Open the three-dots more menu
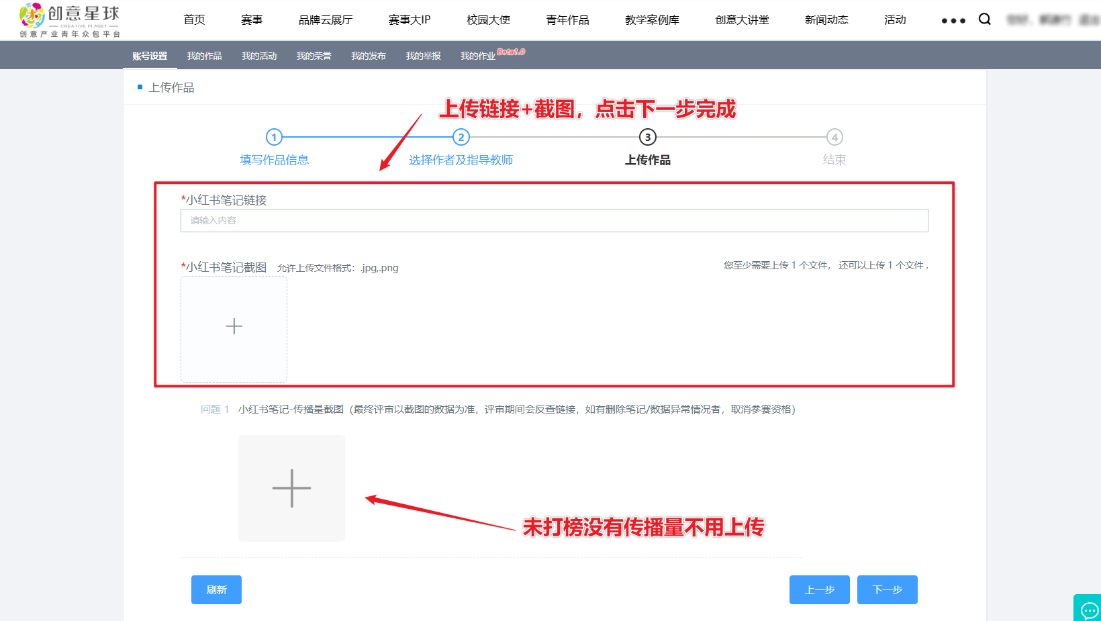This screenshot has width=1101, height=621. pyautogui.click(x=953, y=21)
